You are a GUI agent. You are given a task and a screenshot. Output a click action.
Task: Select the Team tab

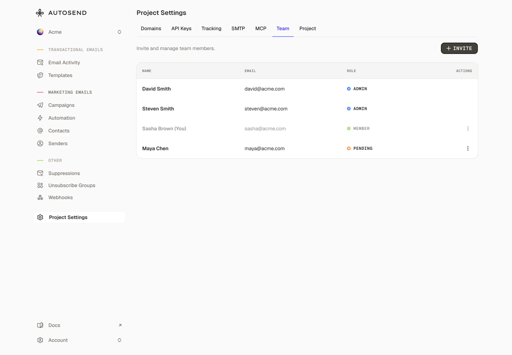tap(283, 28)
